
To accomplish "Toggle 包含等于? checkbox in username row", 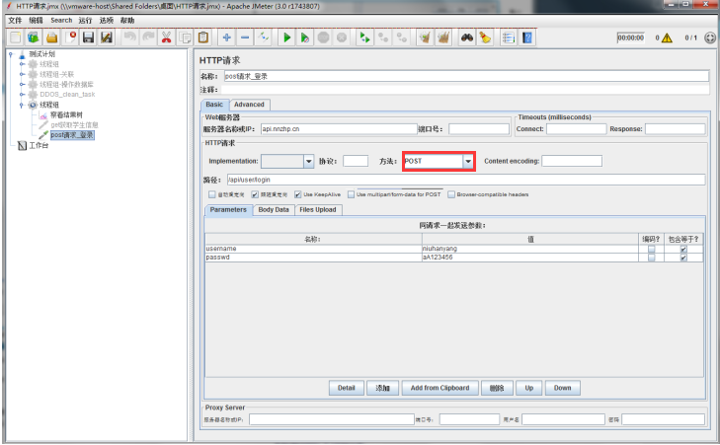I will click(x=683, y=249).
